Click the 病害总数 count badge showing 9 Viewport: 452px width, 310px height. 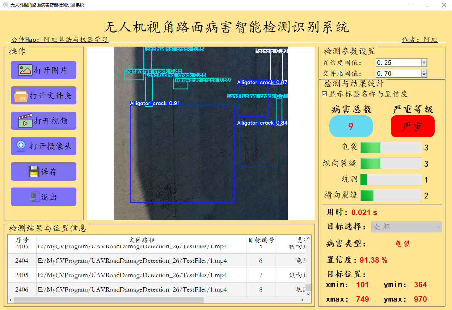(x=351, y=126)
